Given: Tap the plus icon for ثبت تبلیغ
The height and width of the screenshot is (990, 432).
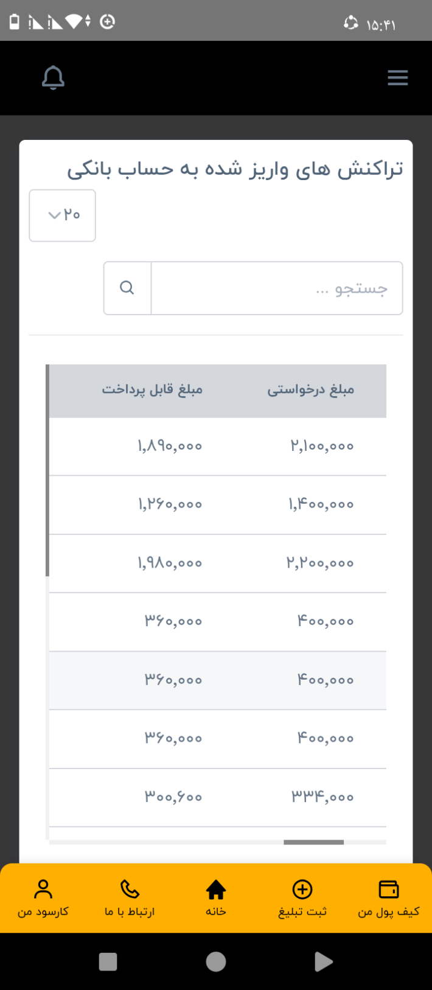Looking at the screenshot, I should (x=302, y=890).
